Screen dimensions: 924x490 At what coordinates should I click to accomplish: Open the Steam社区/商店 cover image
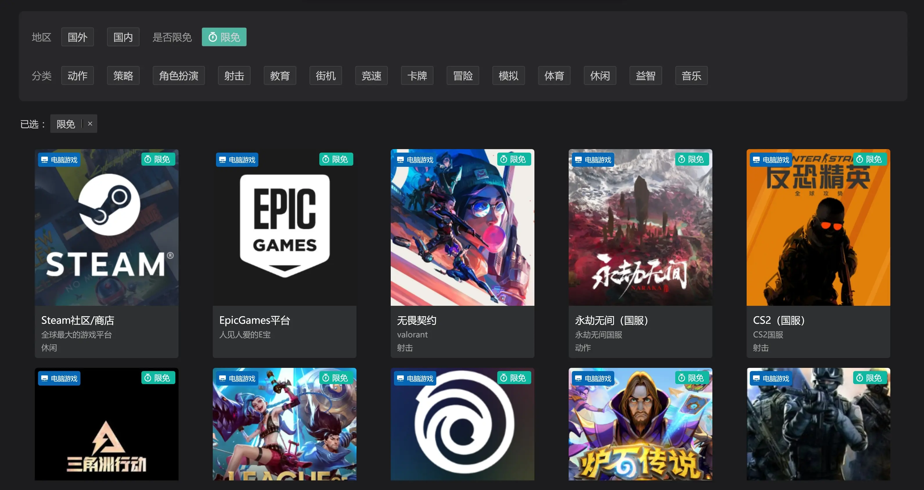point(107,228)
